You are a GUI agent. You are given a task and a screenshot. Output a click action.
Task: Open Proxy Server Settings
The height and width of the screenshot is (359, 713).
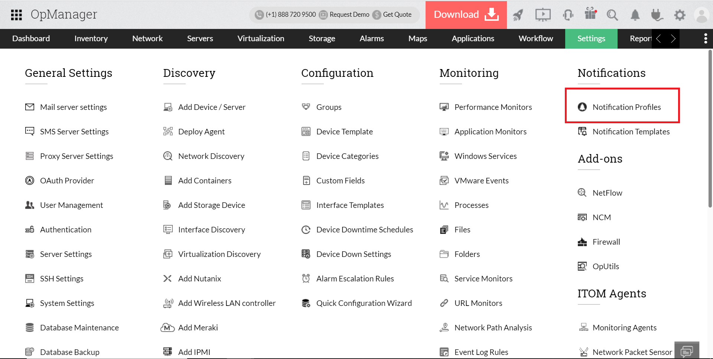point(76,156)
